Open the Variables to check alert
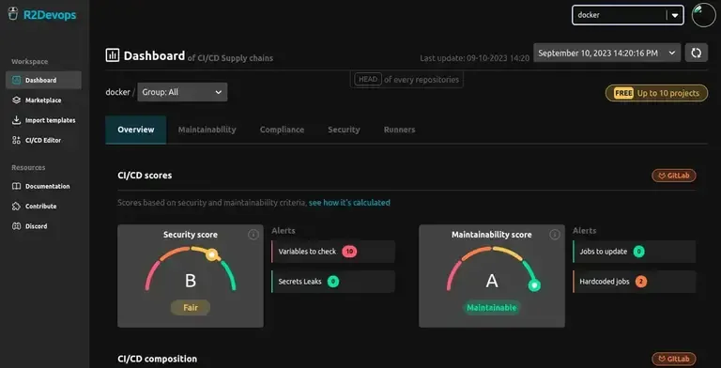This screenshot has width=721, height=368. [x=333, y=252]
